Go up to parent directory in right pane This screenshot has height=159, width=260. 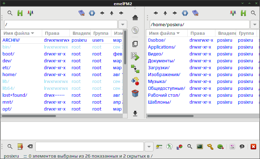point(165,13)
